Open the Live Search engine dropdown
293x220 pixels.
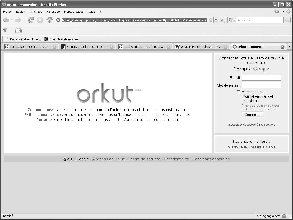coord(233,20)
